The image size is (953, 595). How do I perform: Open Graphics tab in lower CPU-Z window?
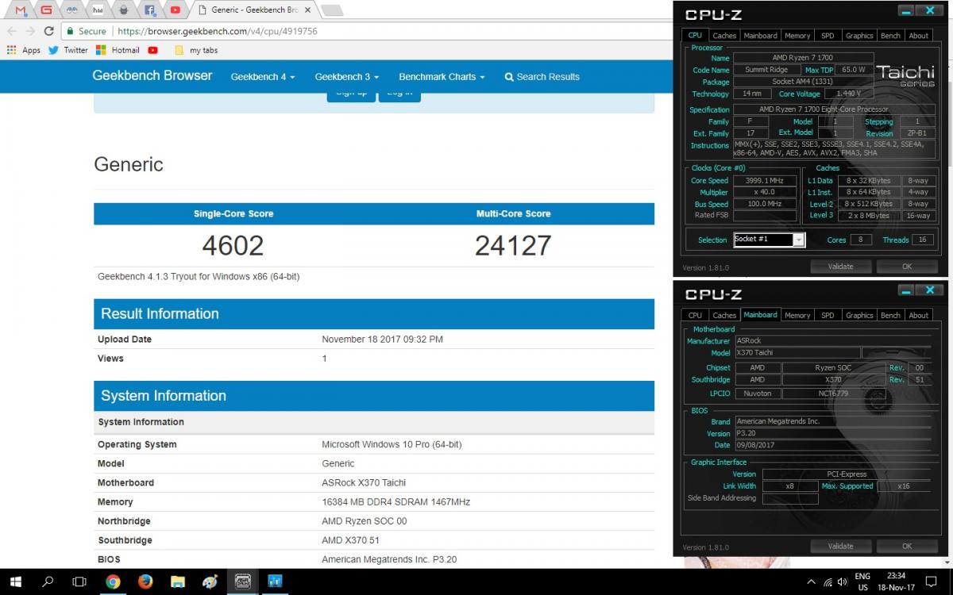coord(859,315)
